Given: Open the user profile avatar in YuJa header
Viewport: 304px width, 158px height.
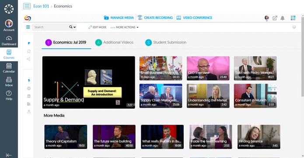Looking at the screenshot, I should pyautogui.click(x=266, y=18).
